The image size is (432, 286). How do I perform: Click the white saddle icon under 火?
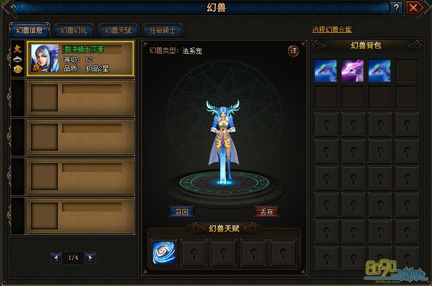coord(18,59)
